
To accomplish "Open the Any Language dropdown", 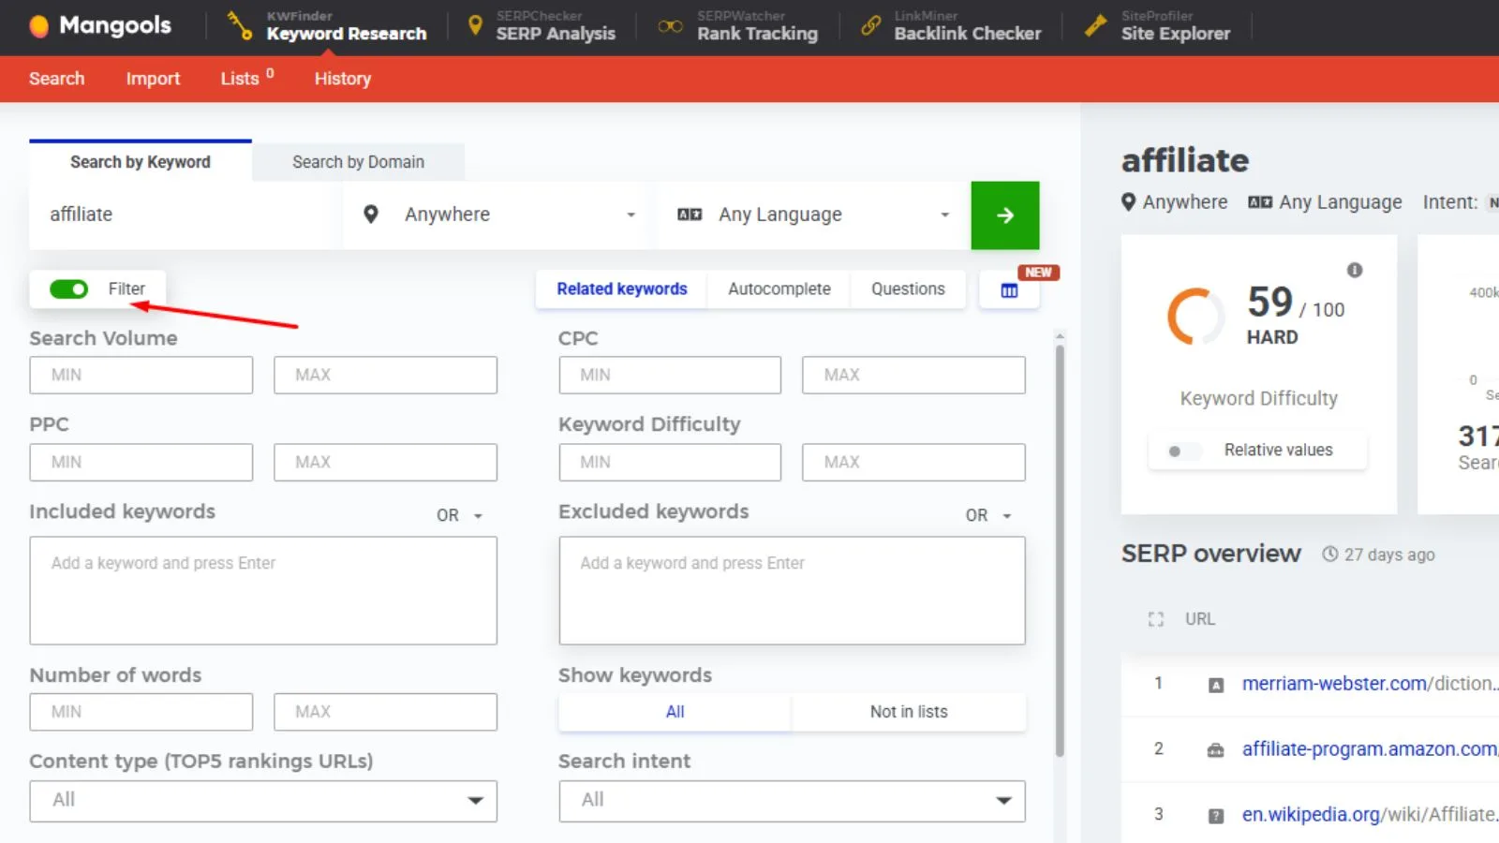I will [x=813, y=214].
